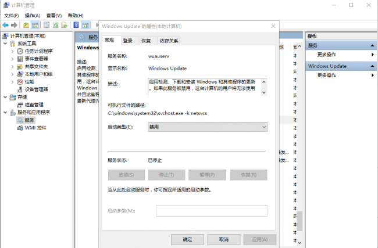The width and height of the screenshot is (378, 248).
Task: Open 事件查看器 icon in tree
Action: (20, 59)
